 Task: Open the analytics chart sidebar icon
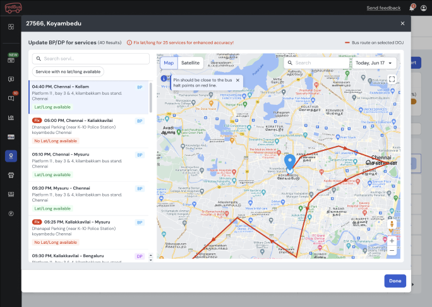11,117
